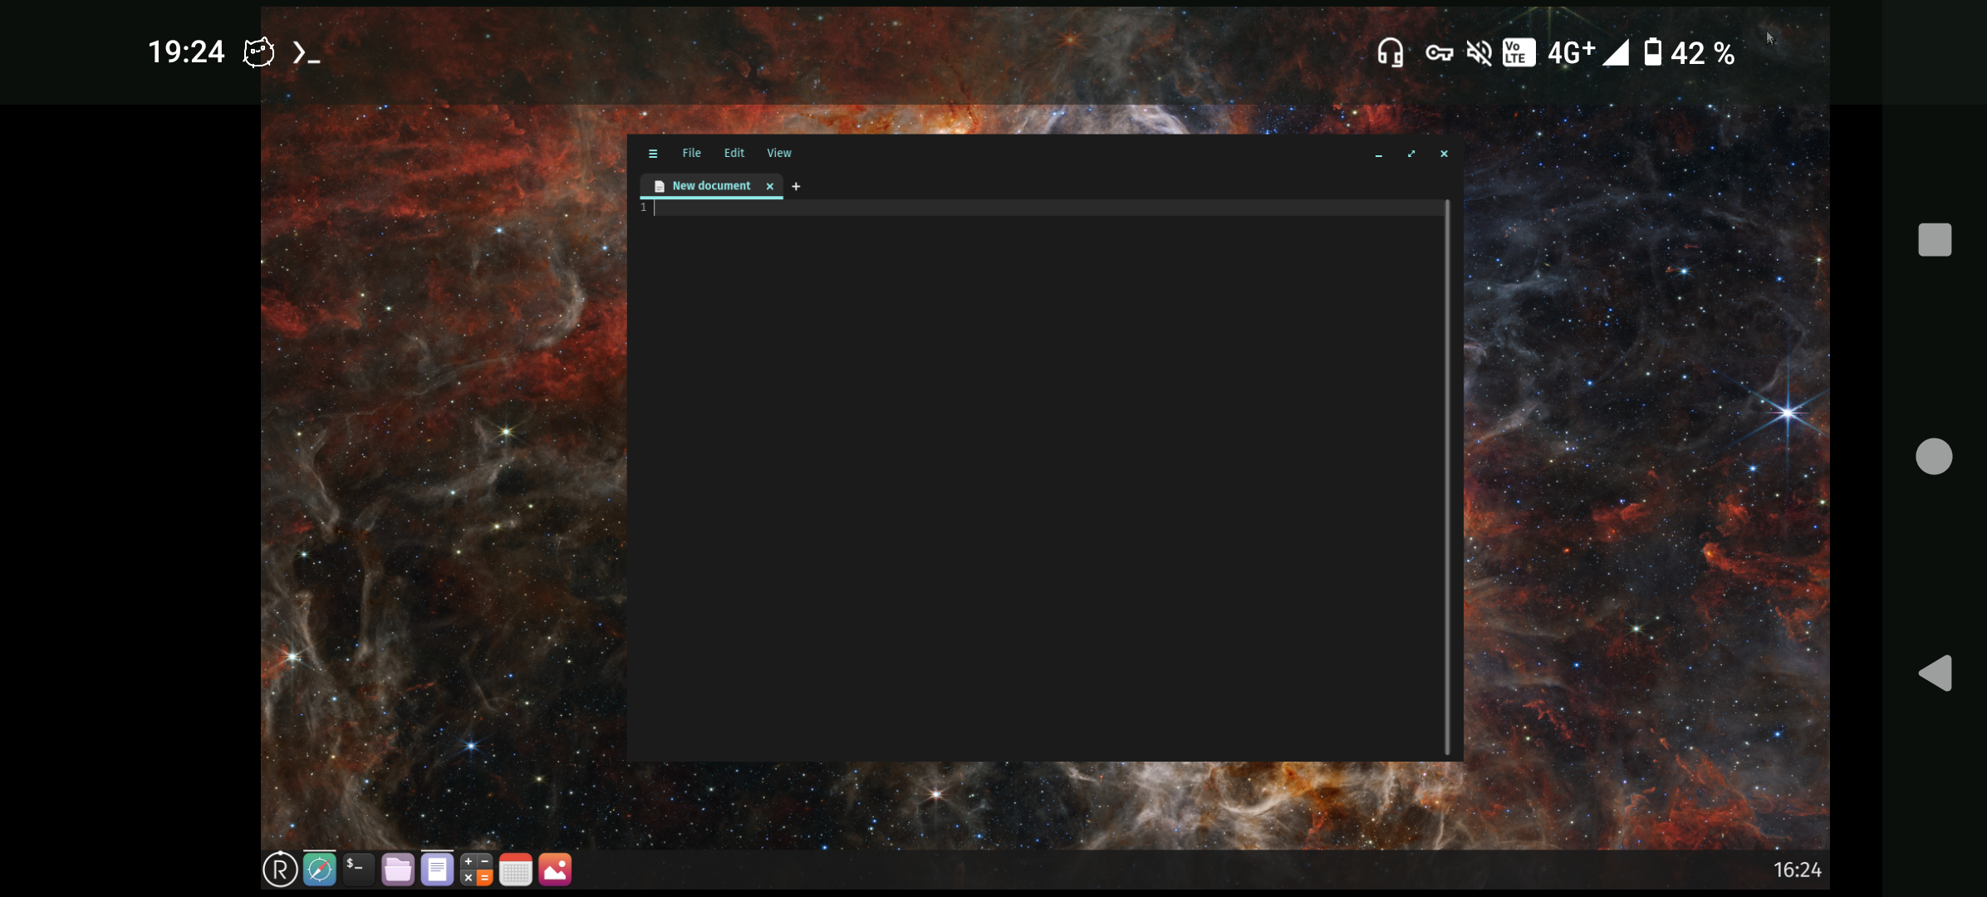The image size is (1987, 897).
Task: Tap the VPN key status icon
Action: pyautogui.click(x=1439, y=53)
